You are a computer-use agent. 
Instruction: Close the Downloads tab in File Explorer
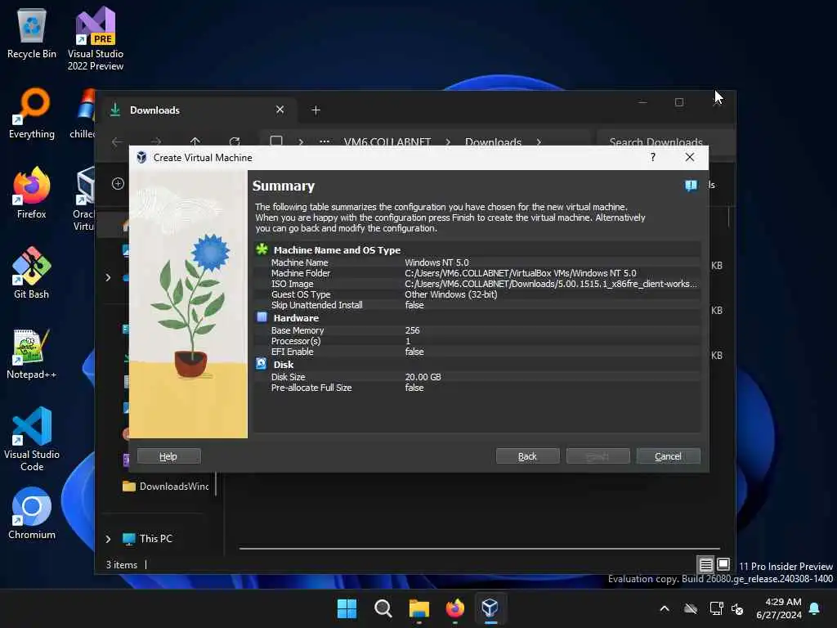[x=280, y=110]
